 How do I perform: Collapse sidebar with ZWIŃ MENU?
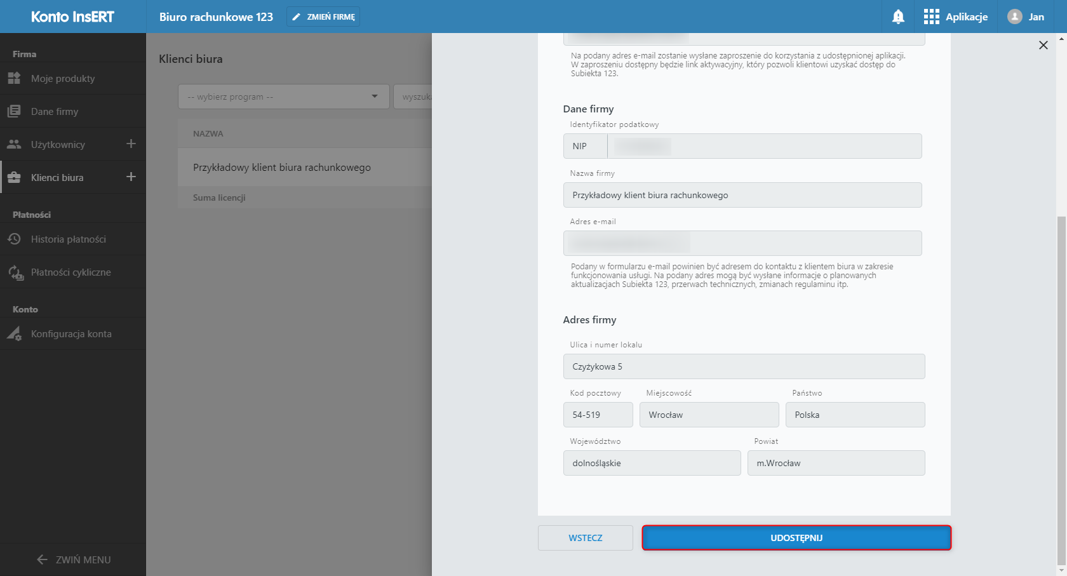73,559
